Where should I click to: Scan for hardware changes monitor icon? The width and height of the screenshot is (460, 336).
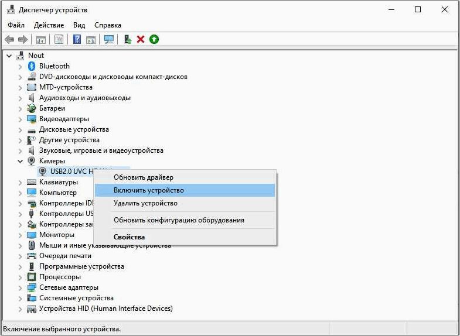[109, 39]
